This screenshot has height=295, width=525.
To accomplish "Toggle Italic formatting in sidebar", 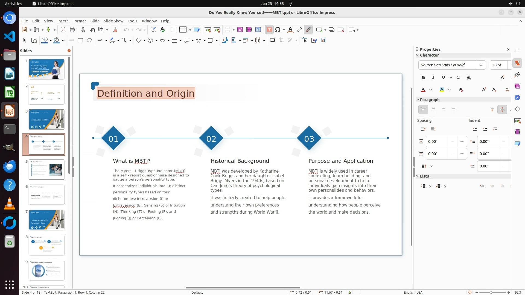I will (x=433, y=78).
